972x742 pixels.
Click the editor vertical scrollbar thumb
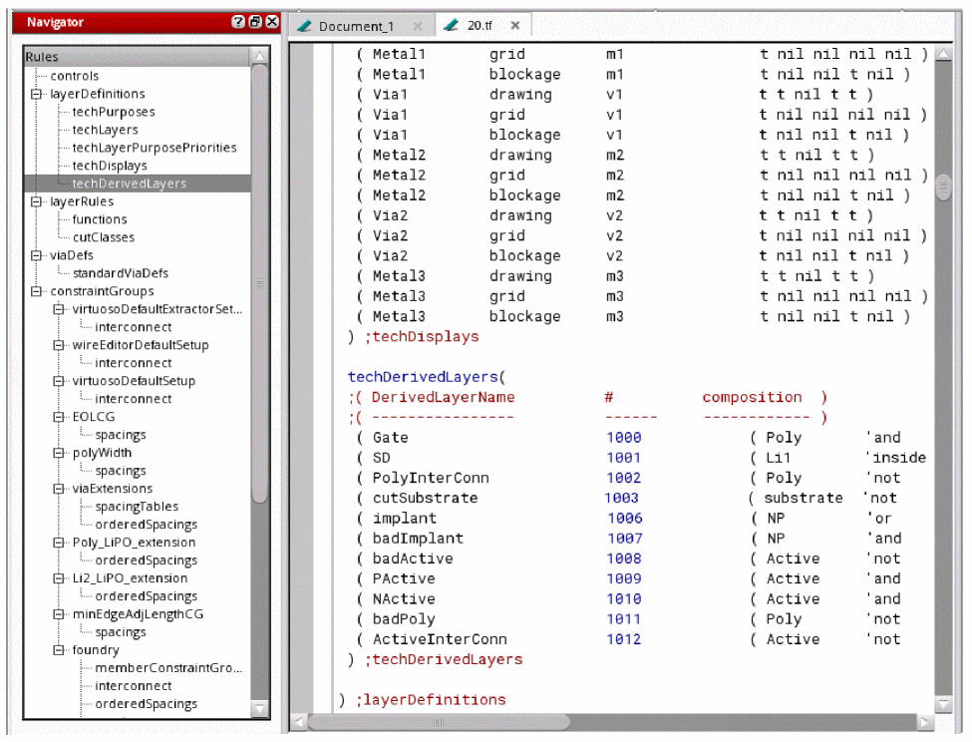943,186
